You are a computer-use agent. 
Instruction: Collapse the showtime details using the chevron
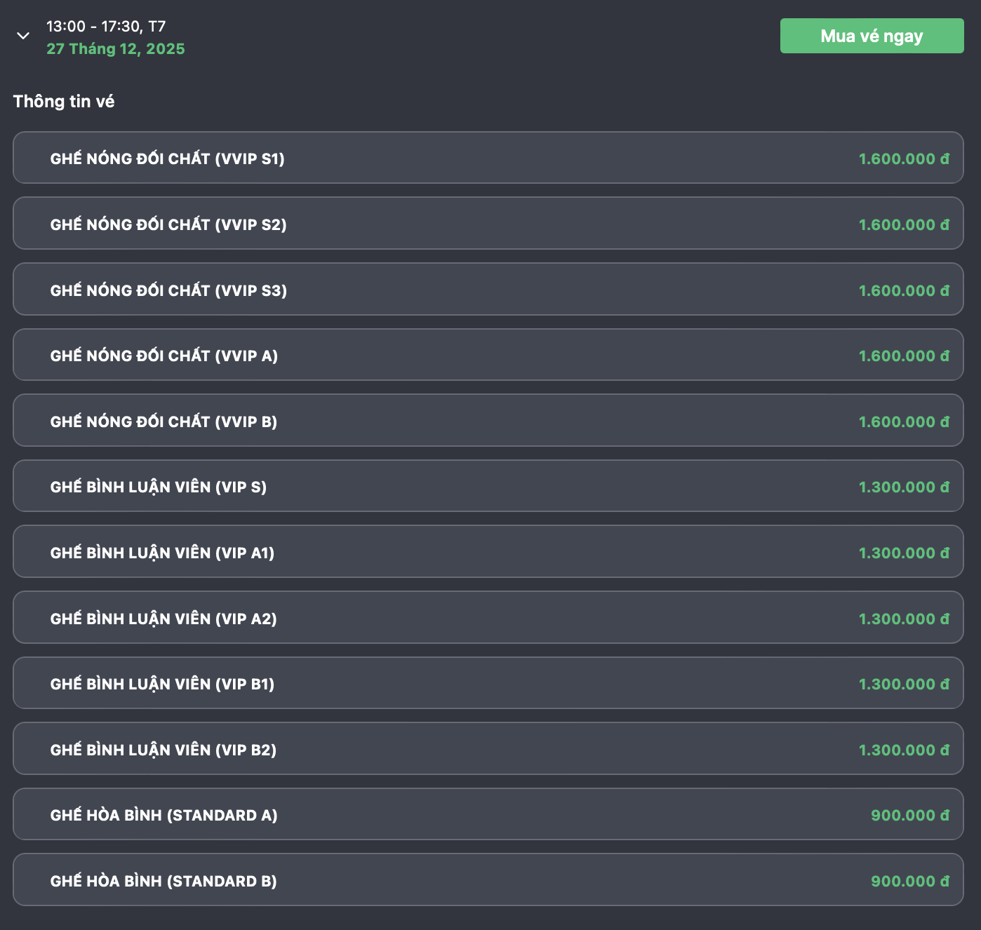[23, 36]
